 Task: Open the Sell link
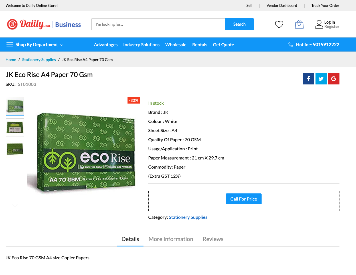(x=249, y=5)
